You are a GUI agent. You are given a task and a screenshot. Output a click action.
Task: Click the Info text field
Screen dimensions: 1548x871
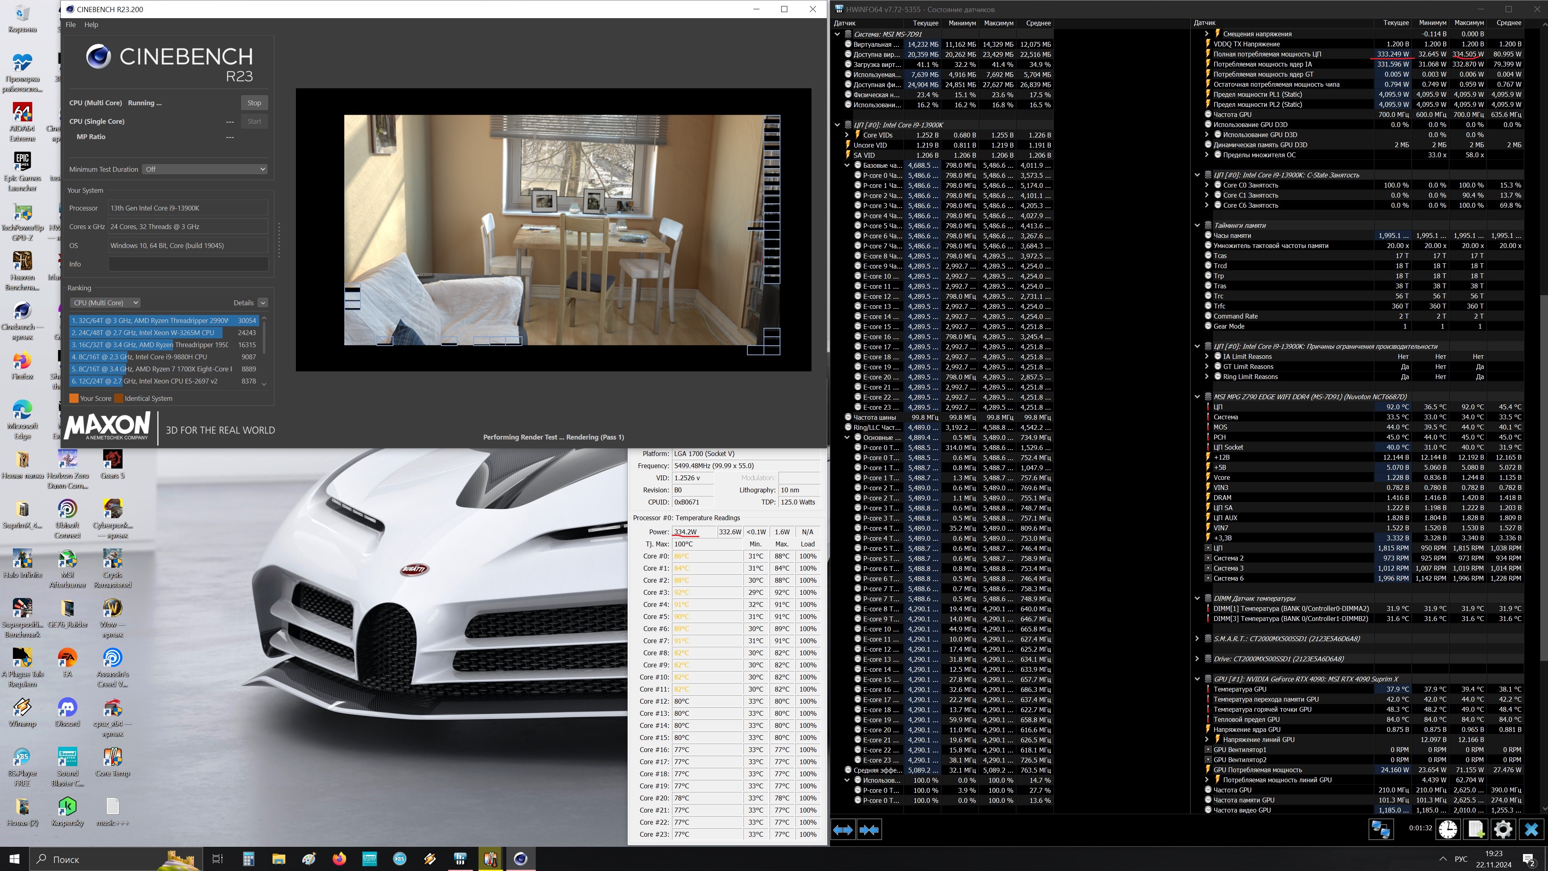click(x=188, y=264)
